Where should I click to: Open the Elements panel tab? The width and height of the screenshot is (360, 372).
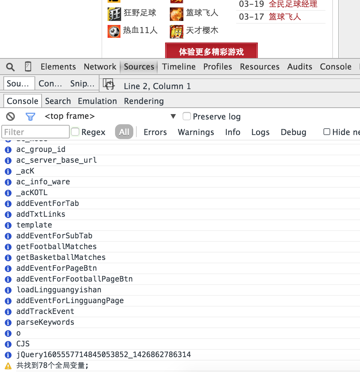[58, 67]
